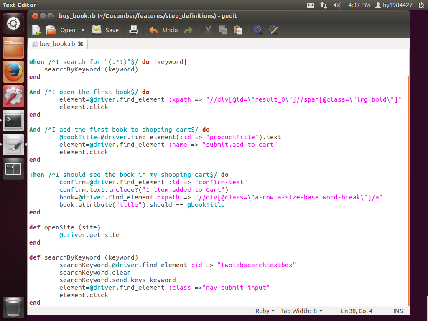
Task: Click the vertical scrollbar of editor
Action: 409,191
